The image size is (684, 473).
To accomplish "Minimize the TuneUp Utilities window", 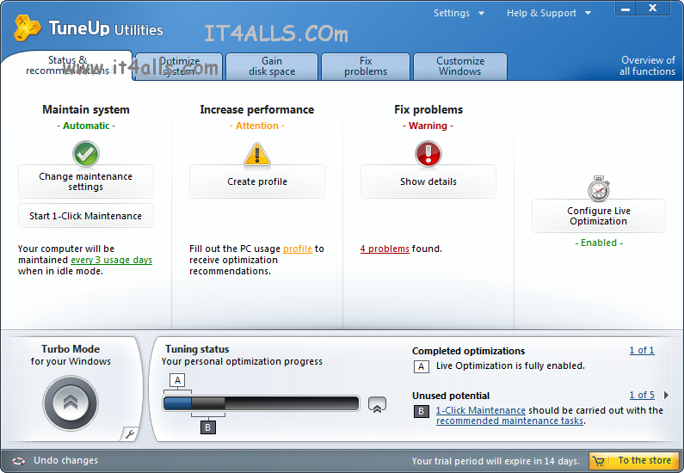I will 625,9.
